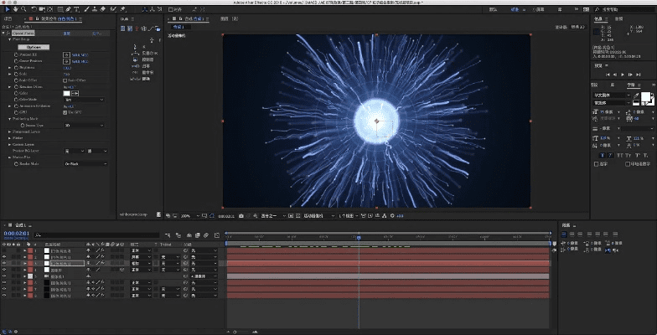The height and width of the screenshot is (335, 657).
Task: Enable the Scale Offset checkbox
Action: coord(66,80)
